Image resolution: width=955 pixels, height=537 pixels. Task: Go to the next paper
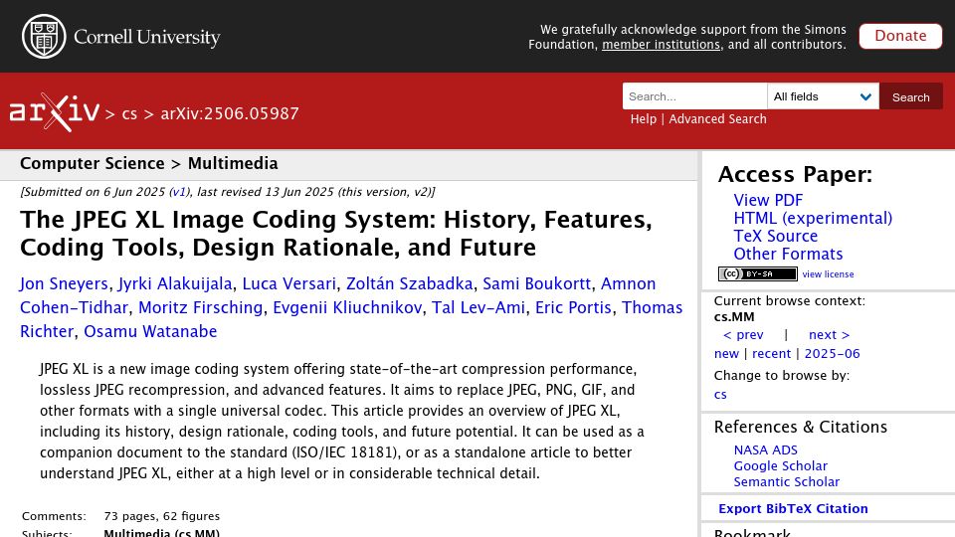[829, 335]
